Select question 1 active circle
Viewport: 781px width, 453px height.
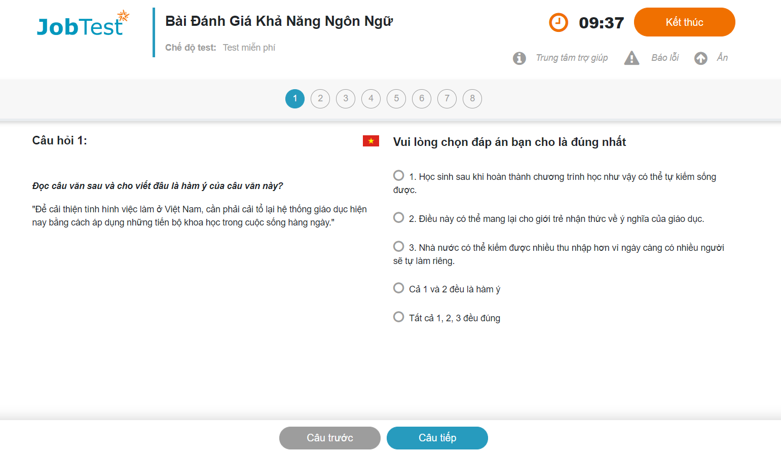point(295,98)
